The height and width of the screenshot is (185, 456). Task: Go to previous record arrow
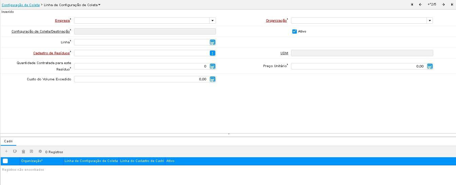point(420,4)
